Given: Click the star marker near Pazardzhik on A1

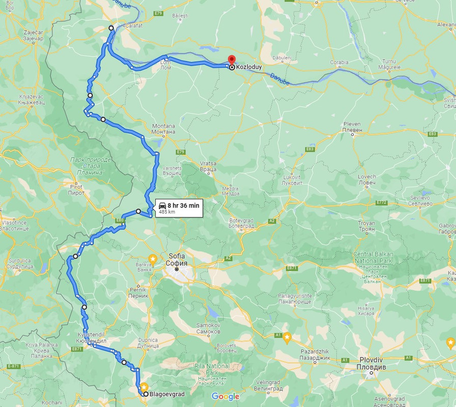Looking at the screenshot, I should click(287, 338).
